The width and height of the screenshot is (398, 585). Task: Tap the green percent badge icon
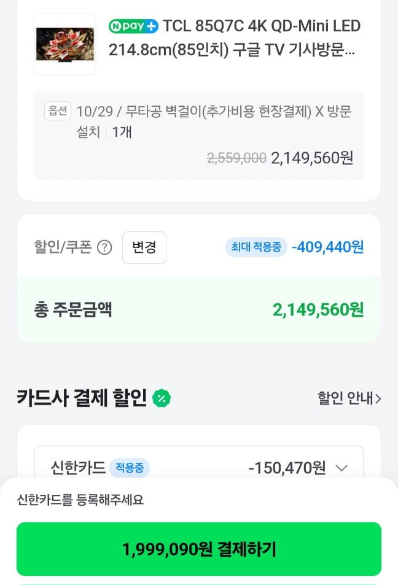coord(162,398)
